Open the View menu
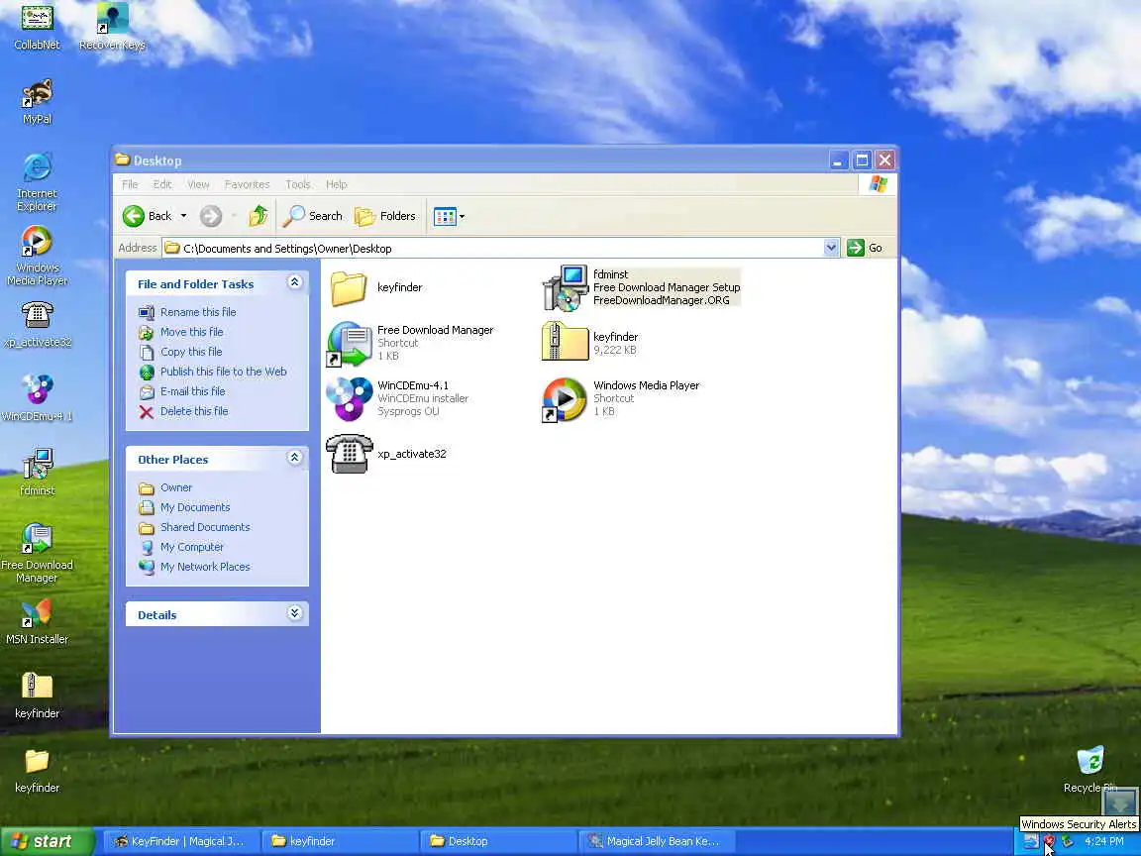The width and height of the screenshot is (1141, 856). pos(198,184)
